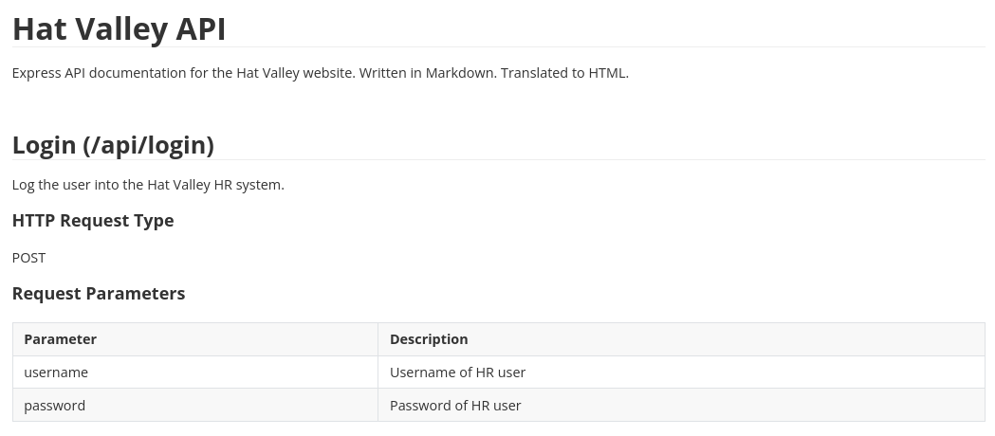Click the HTTP Request Type subheading

[93, 221]
